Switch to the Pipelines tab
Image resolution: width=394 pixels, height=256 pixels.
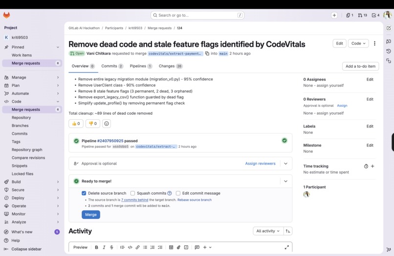click(141, 66)
